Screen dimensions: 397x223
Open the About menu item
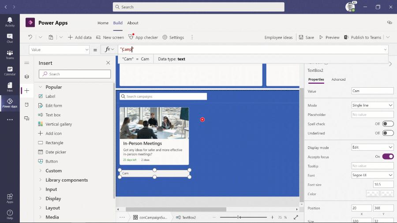click(x=133, y=23)
